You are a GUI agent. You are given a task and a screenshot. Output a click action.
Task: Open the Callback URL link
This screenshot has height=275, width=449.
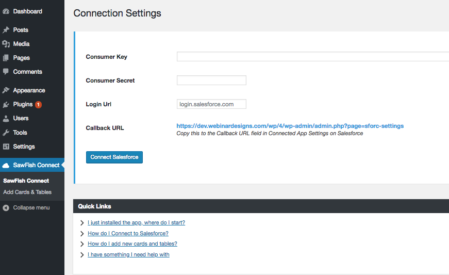pyautogui.click(x=290, y=126)
